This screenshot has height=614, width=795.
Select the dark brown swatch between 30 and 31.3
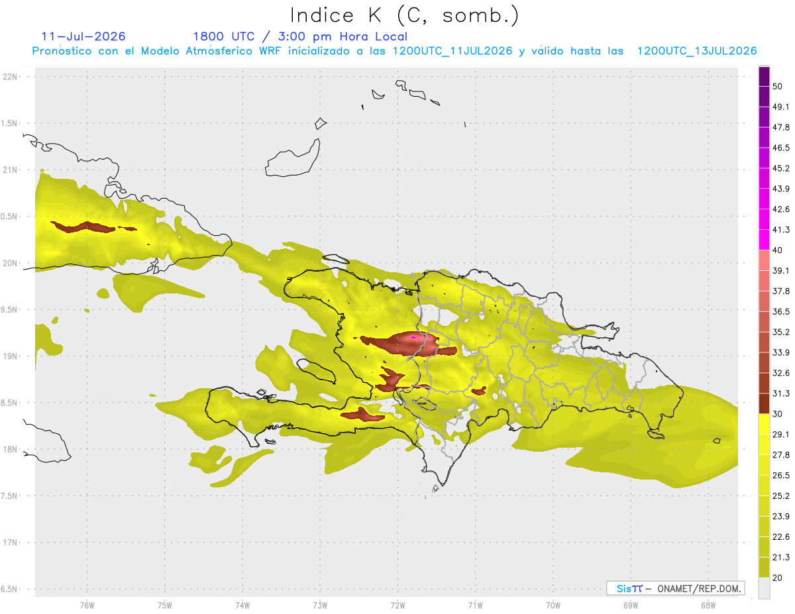click(x=764, y=403)
